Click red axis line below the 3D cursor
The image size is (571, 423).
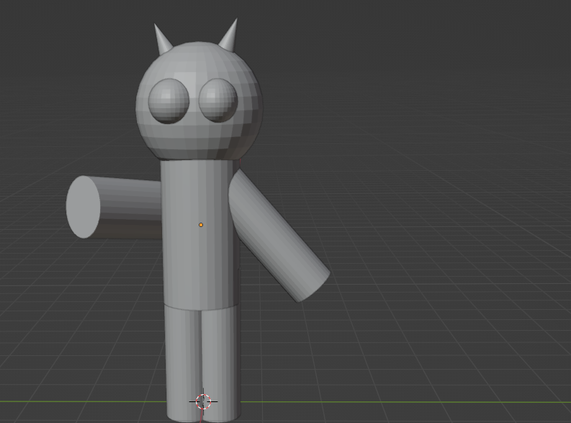tap(202, 417)
